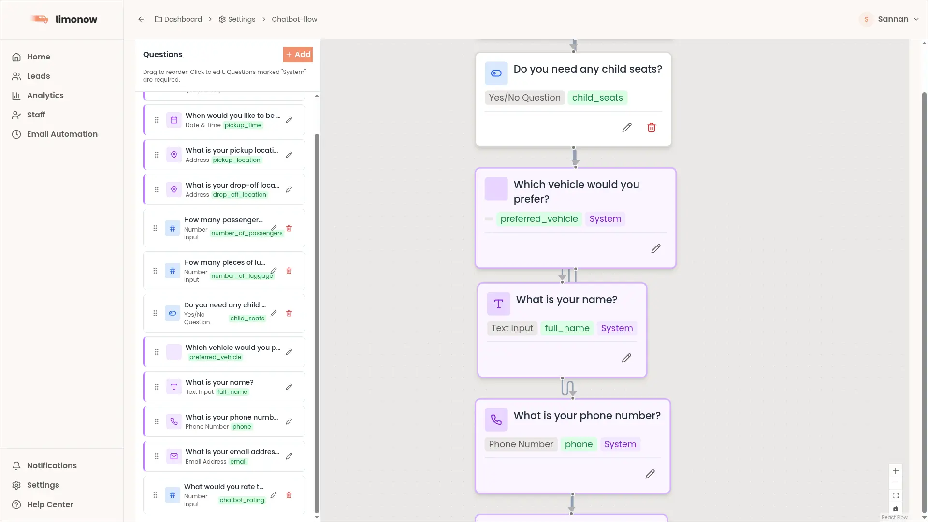Zoom in on the flow canvas
928x522 pixels.
(x=895, y=471)
